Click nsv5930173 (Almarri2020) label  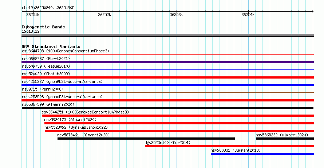click(x=70, y=120)
